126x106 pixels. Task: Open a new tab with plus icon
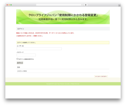[119, 6]
